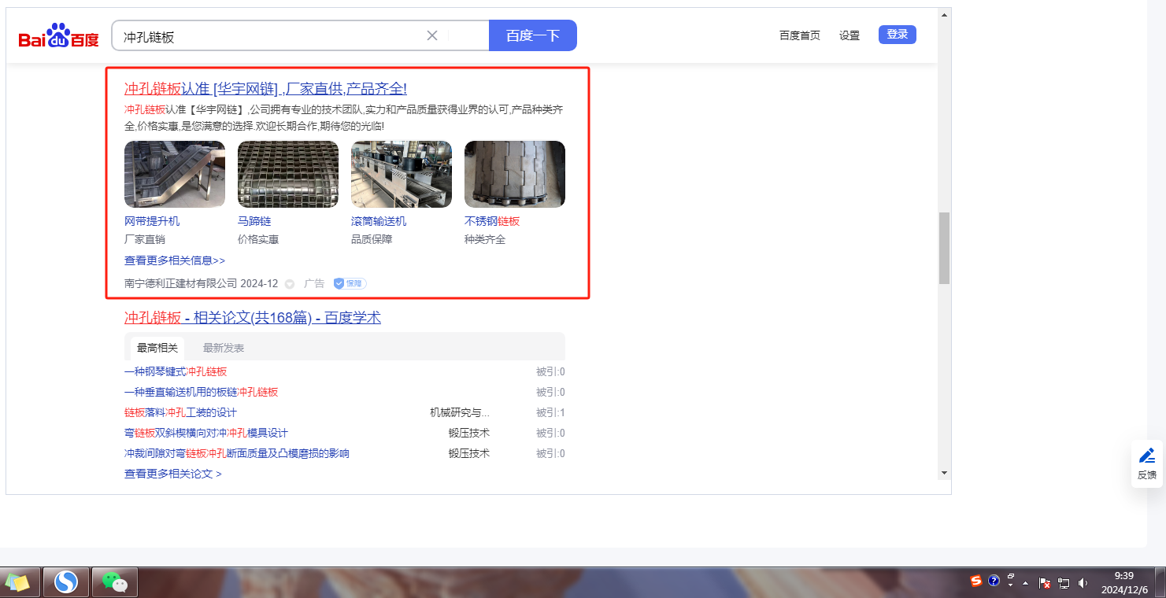Image resolution: width=1166 pixels, height=598 pixels.
Task: Click the 网带提升机 text link
Action: click(152, 221)
